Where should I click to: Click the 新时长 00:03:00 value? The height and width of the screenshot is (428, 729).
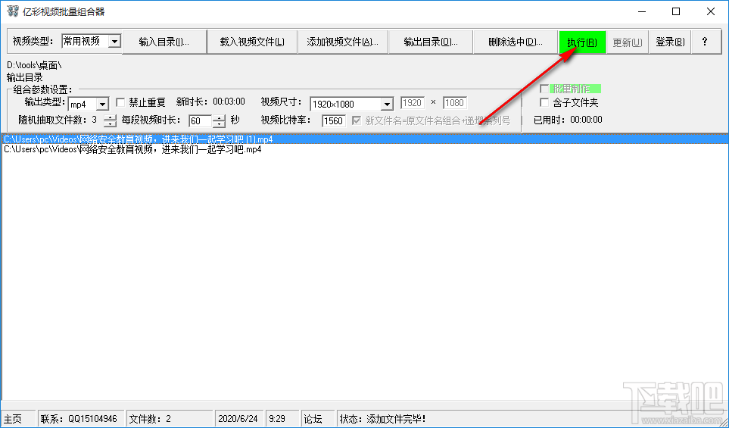pos(229,102)
